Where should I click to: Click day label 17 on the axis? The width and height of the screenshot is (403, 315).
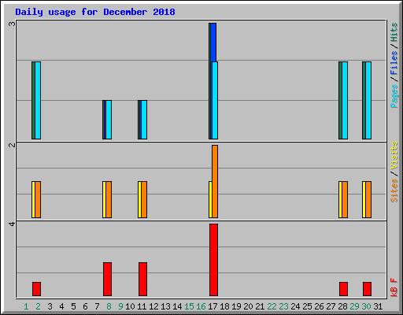tap(213, 306)
